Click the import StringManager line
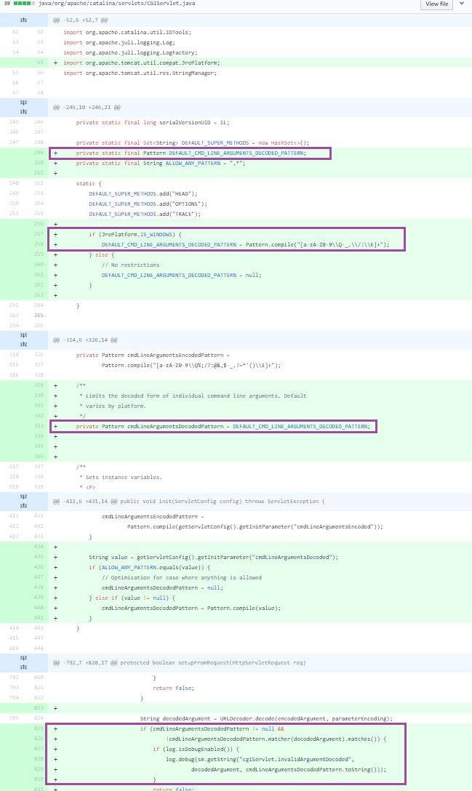Viewport: 472px width, 791px height. click(x=140, y=73)
